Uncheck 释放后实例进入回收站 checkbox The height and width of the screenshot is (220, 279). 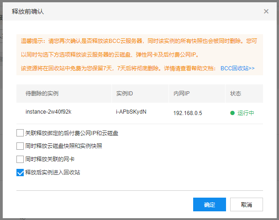[x=20, y=173]
